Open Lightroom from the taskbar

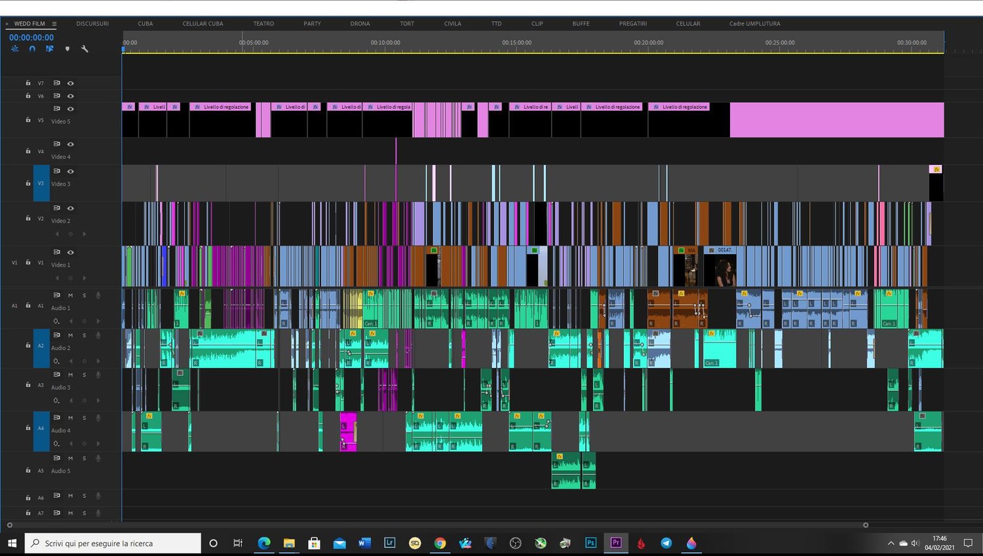point(390,543)
